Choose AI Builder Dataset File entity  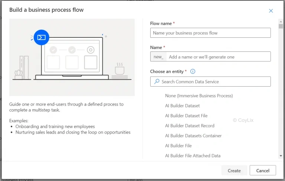[x=186, y=116]
